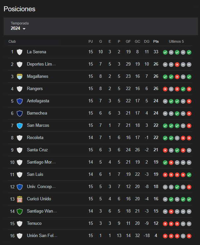This screenshot has width=200, height=245.
Task: Click the Univ. Concepción blue shield icon
Action: 20,187
